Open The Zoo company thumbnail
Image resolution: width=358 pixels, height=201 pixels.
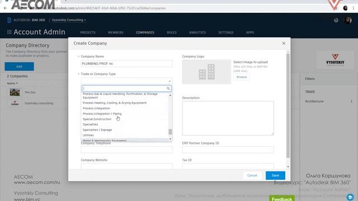tap(15, 92)
